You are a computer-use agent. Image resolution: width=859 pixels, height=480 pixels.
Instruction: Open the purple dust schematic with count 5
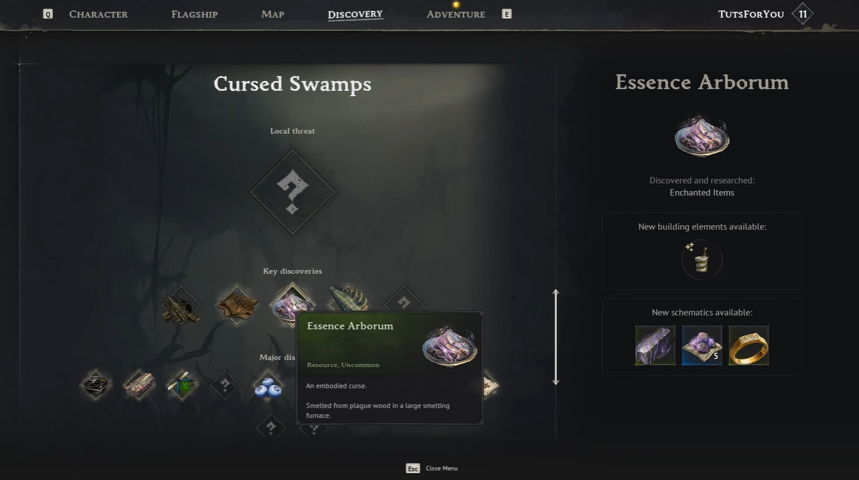click(x=702, y=345)
